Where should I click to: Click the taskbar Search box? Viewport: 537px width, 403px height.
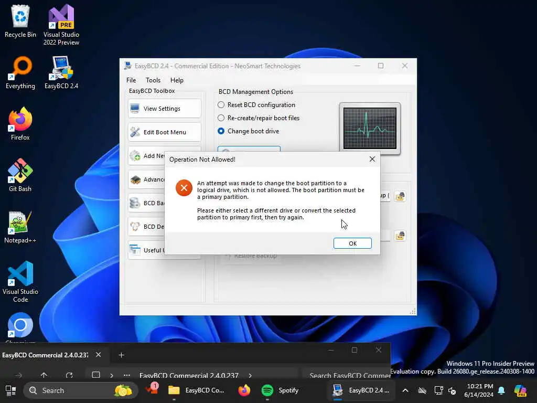point(80,390)
